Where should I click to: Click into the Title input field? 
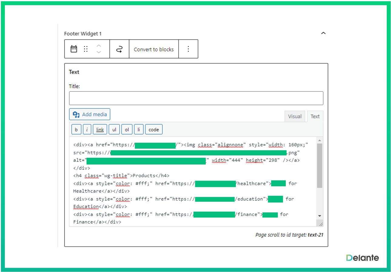click(x=196, y=98)
